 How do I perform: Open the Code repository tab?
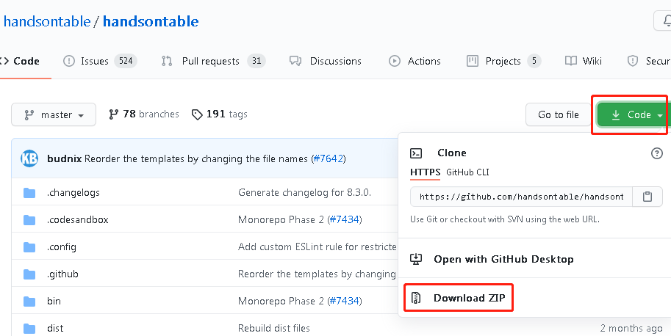click(20, 61)
